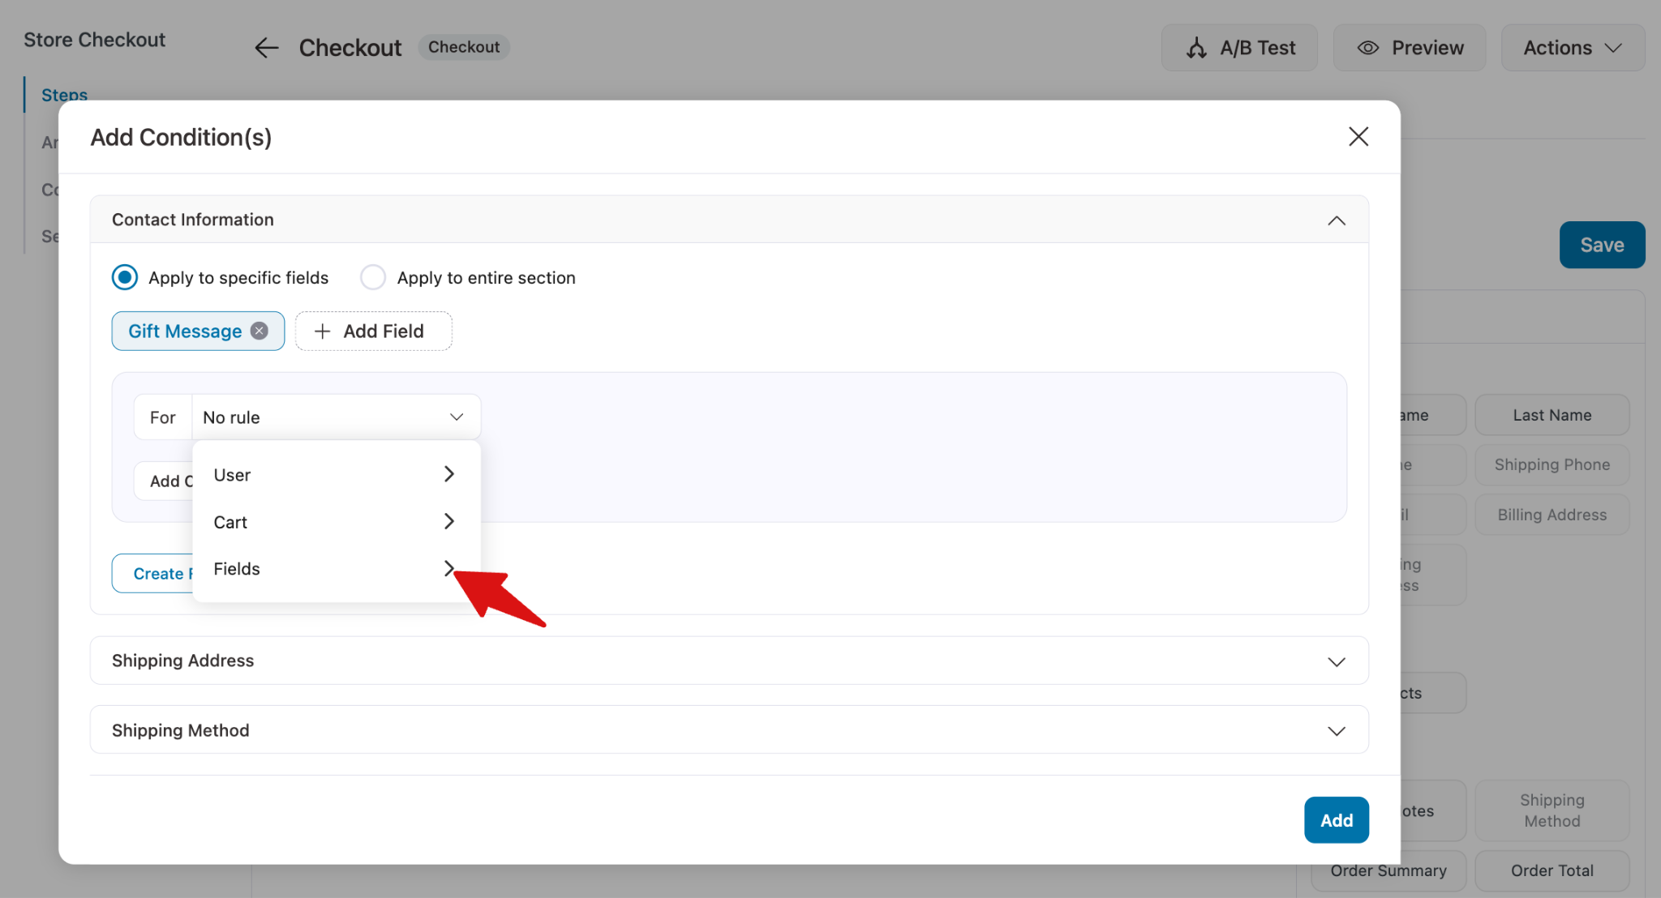Expand the User submenu arrow
Screen dimensions: 1661x898
click(x=449, y=474)
